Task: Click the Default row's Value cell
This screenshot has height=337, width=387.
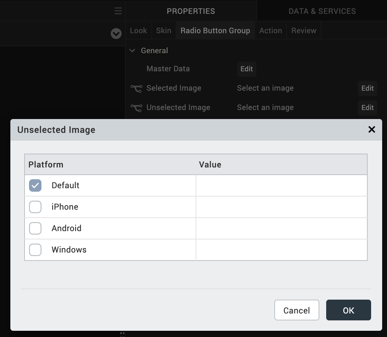Action: [x=281, y=185]
